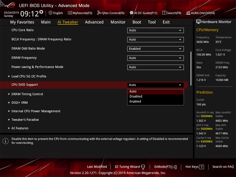236x177 pixels.
Task: Click the settings list scrollbar
Action: 191,69
